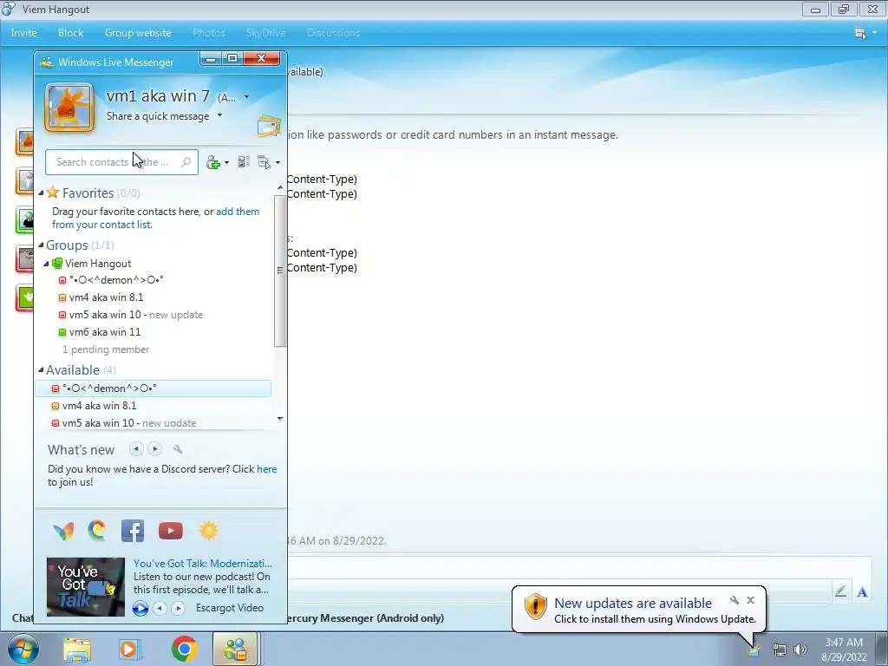
Task: Click Discussions in Viem Hangout toolbar
Action: click(334, 33)
